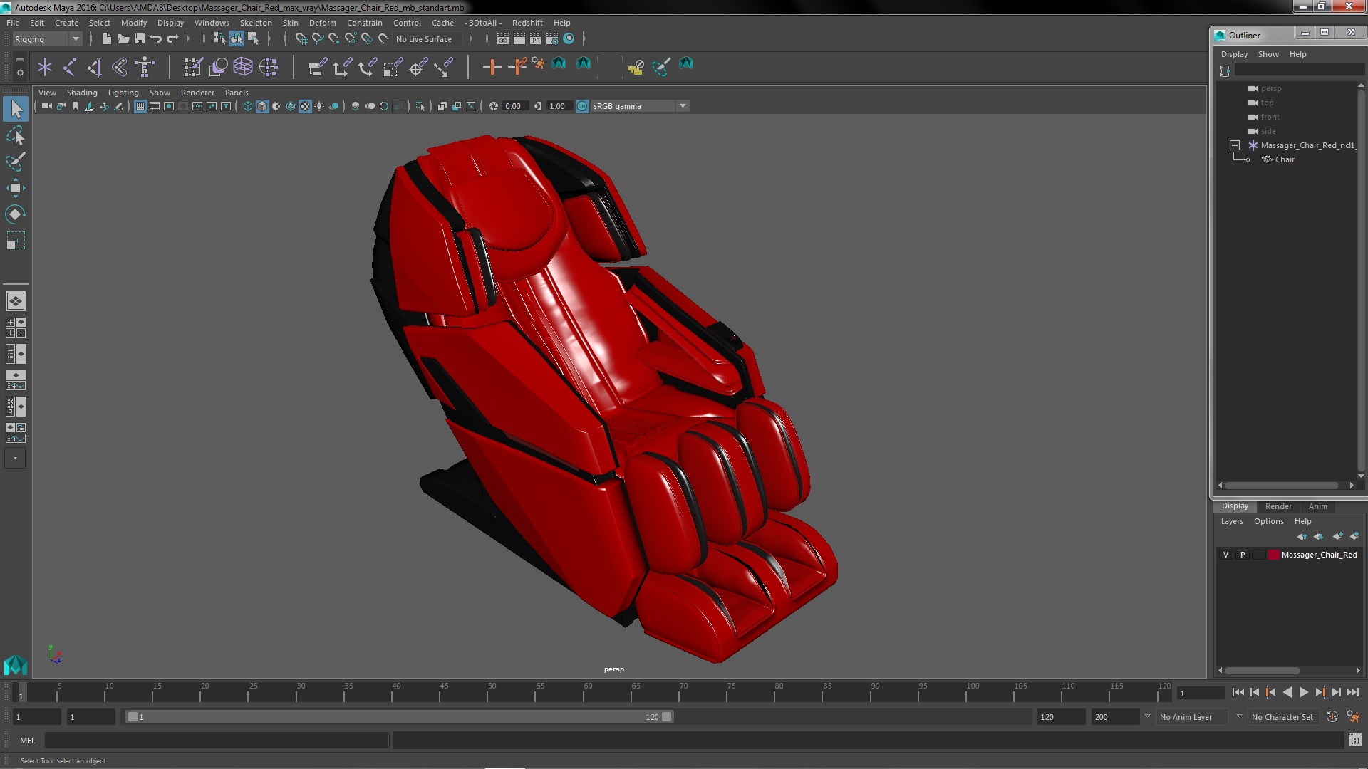This screenshot has width=1368, height=769.
Task: Switch to the Render layer tab
Action: 1278,506
